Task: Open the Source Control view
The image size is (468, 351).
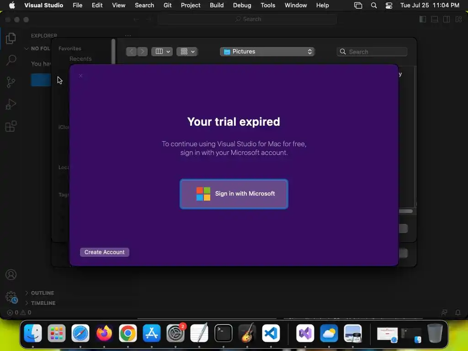Action: (11, 82)
